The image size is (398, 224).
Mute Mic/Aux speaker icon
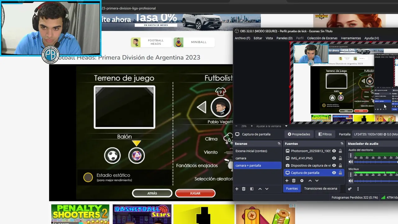click(x=351, y=181)
